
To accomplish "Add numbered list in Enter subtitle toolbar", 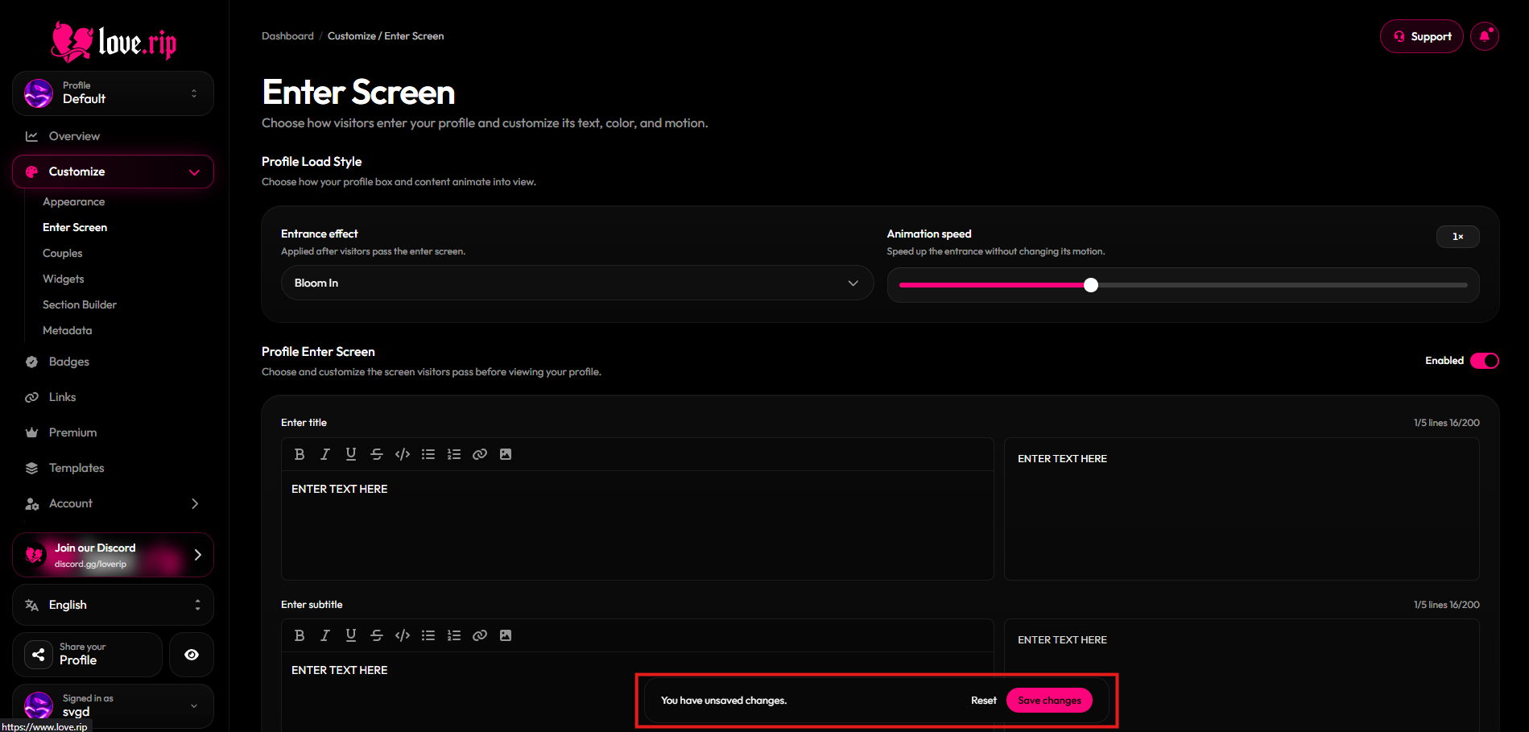I will (454, 635).
